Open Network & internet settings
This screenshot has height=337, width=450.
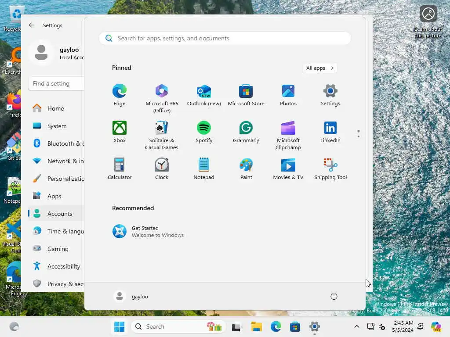coord(56,161)
